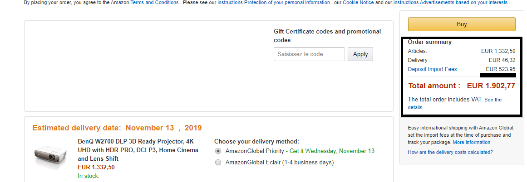Image resolution: width=527 pixels, height=182 pixels.
Task: Open the Cookie Notice link
Action: (x=359, y=2)
